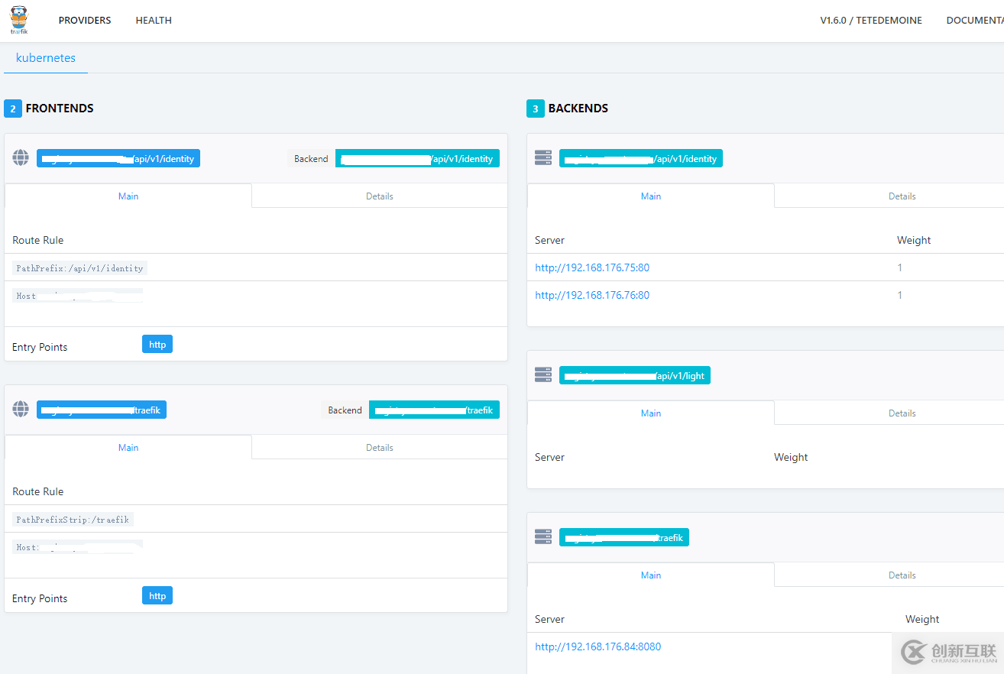
Task: Click rule text PathPrefix:/api/v1/identity
Action: [79, 268]
